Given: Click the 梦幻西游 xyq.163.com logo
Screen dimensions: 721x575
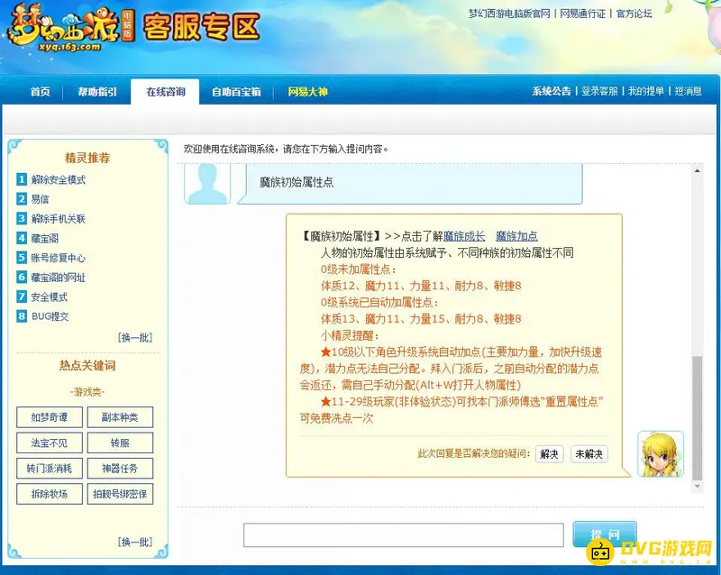Looking at the screenshot, I should (x=70, y=29).
